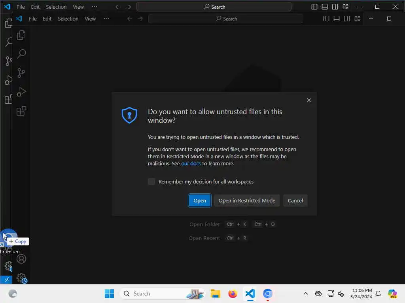
Task: Open View menu in front window
Action: tap(90, 19)
